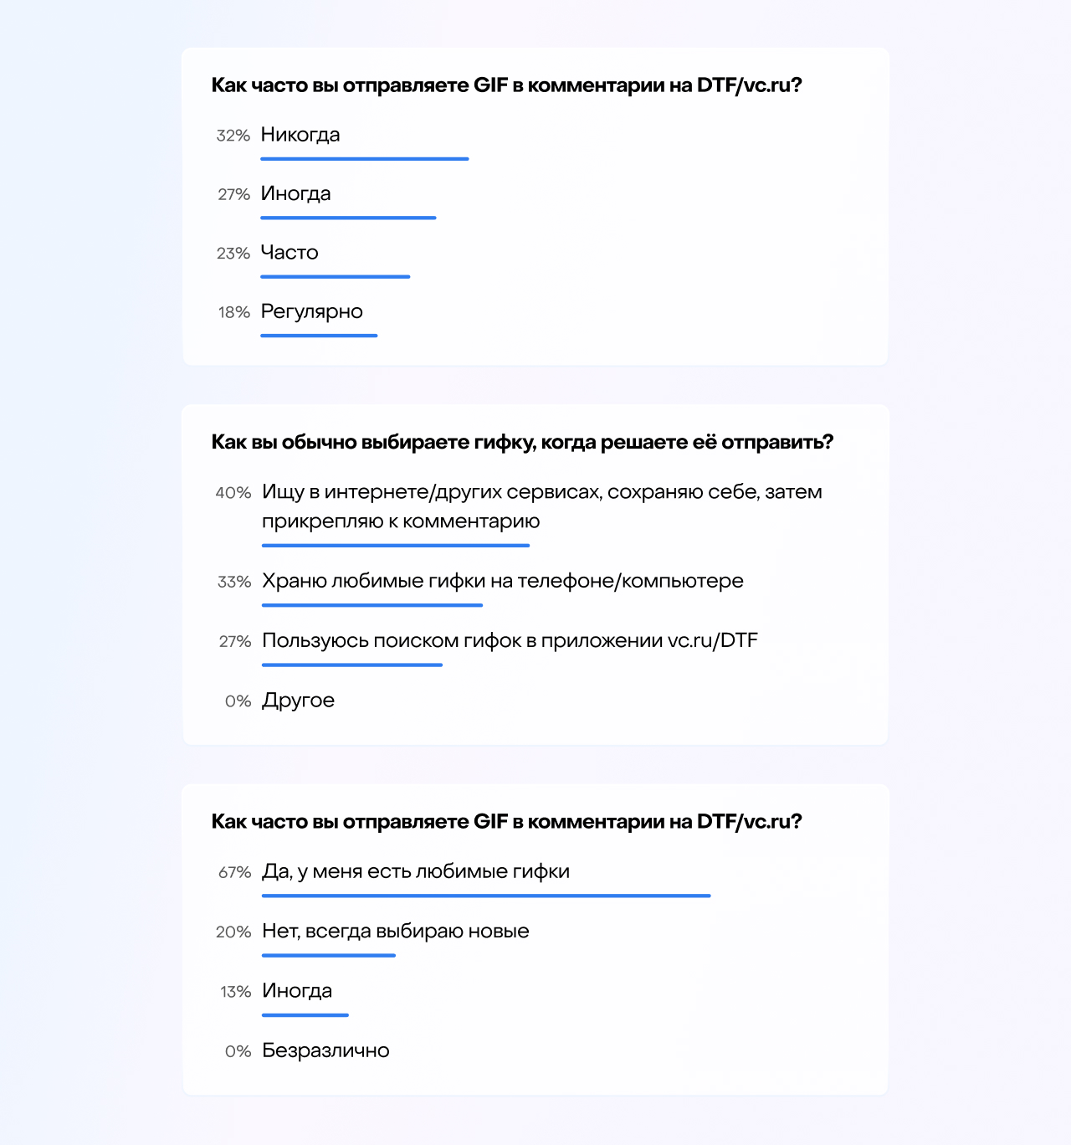Select "Храню любимые гифки на телефоне/компьютере"
This screenshot has width=1071, height=1145.
(x=502, y=581)
